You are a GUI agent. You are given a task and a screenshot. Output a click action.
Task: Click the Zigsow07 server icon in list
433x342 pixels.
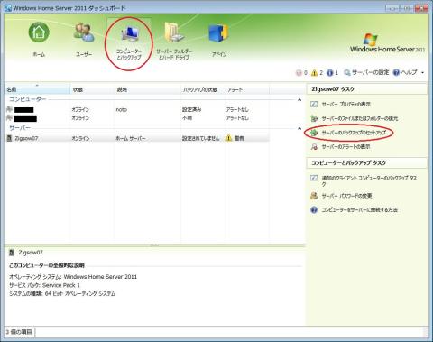pos(9,138)
